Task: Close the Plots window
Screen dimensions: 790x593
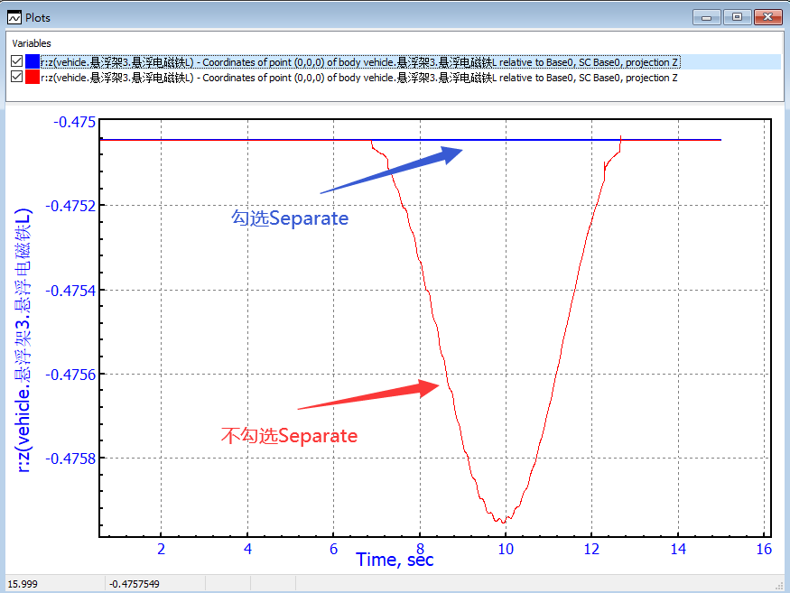Action: [767, 17]
